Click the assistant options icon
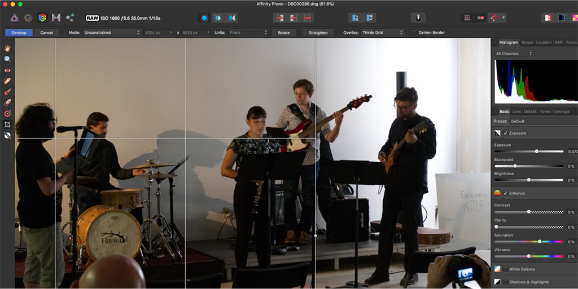 [418, 17]
